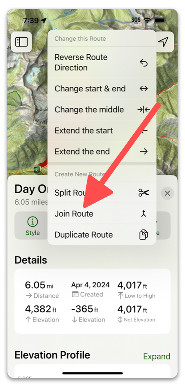Click the double-arrow icon for start & end
The height and width of the screenshot is (387, 185).
(x=143, y=89)
